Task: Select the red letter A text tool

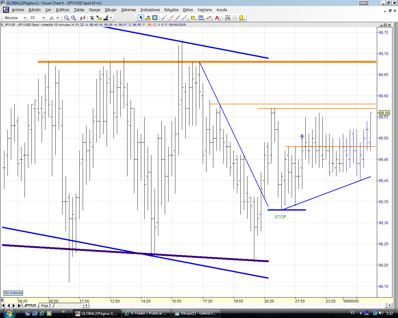Action: pyautogui.click(x=217, y=18)
